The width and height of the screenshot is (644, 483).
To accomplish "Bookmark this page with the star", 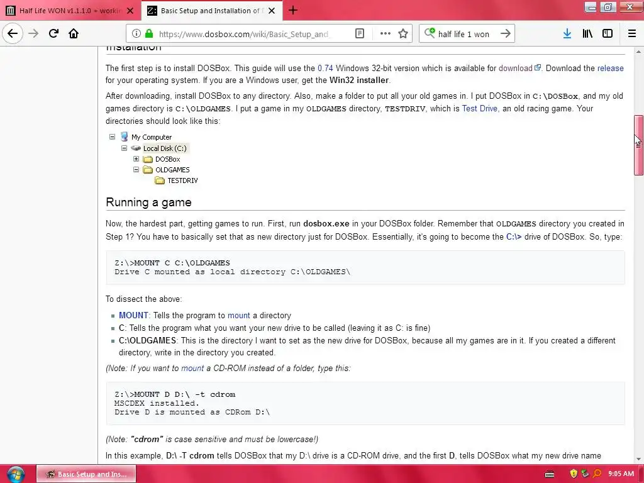I will click(x=403, y=34).
